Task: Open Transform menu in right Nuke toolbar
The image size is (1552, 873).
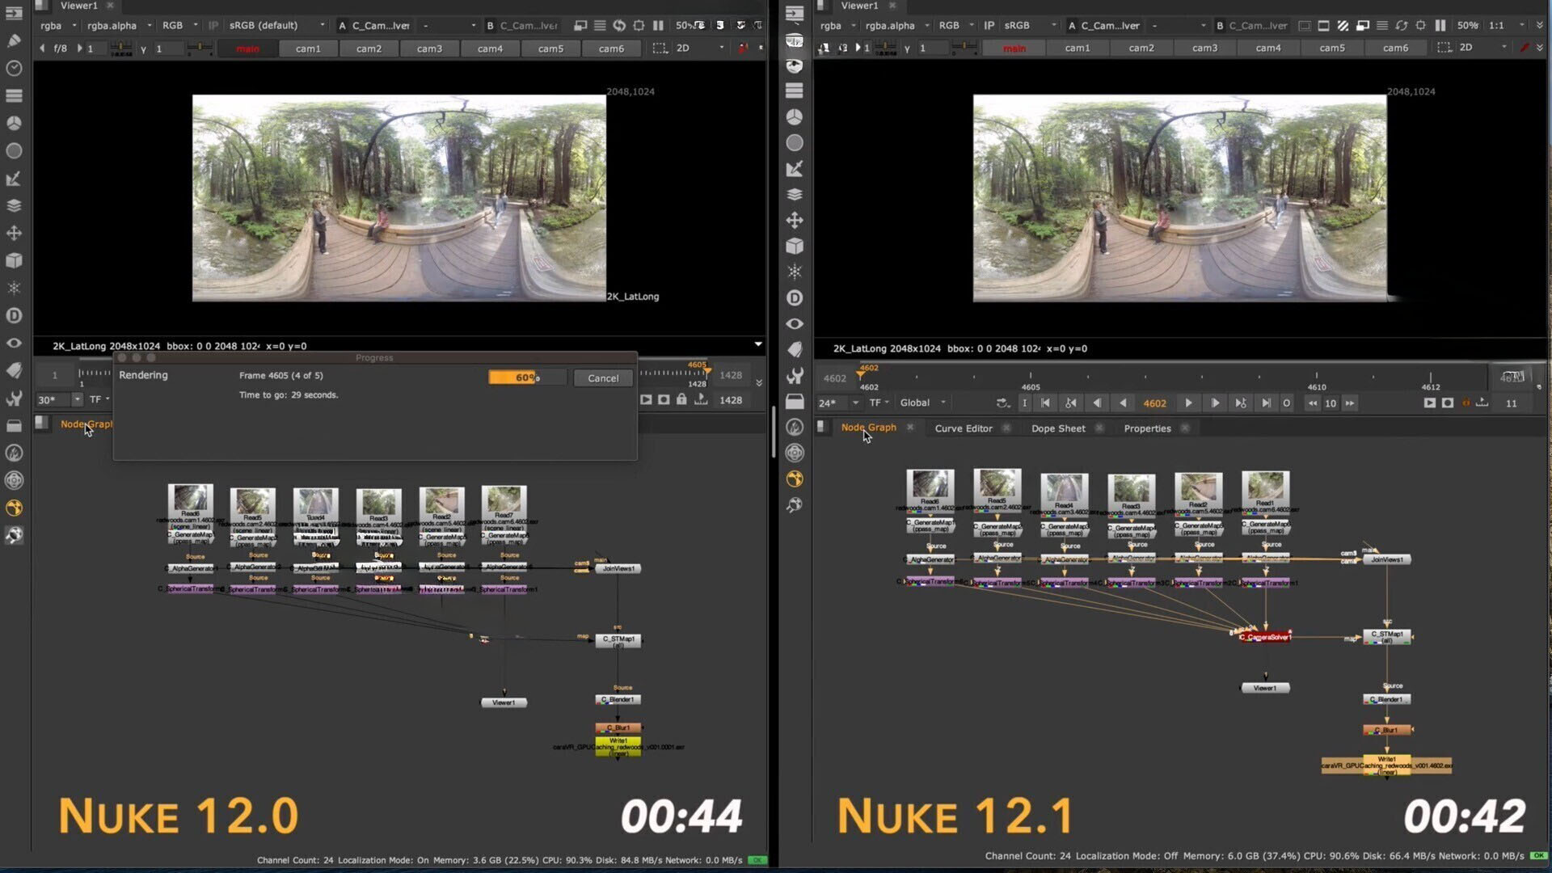Action: pos(795,220)
